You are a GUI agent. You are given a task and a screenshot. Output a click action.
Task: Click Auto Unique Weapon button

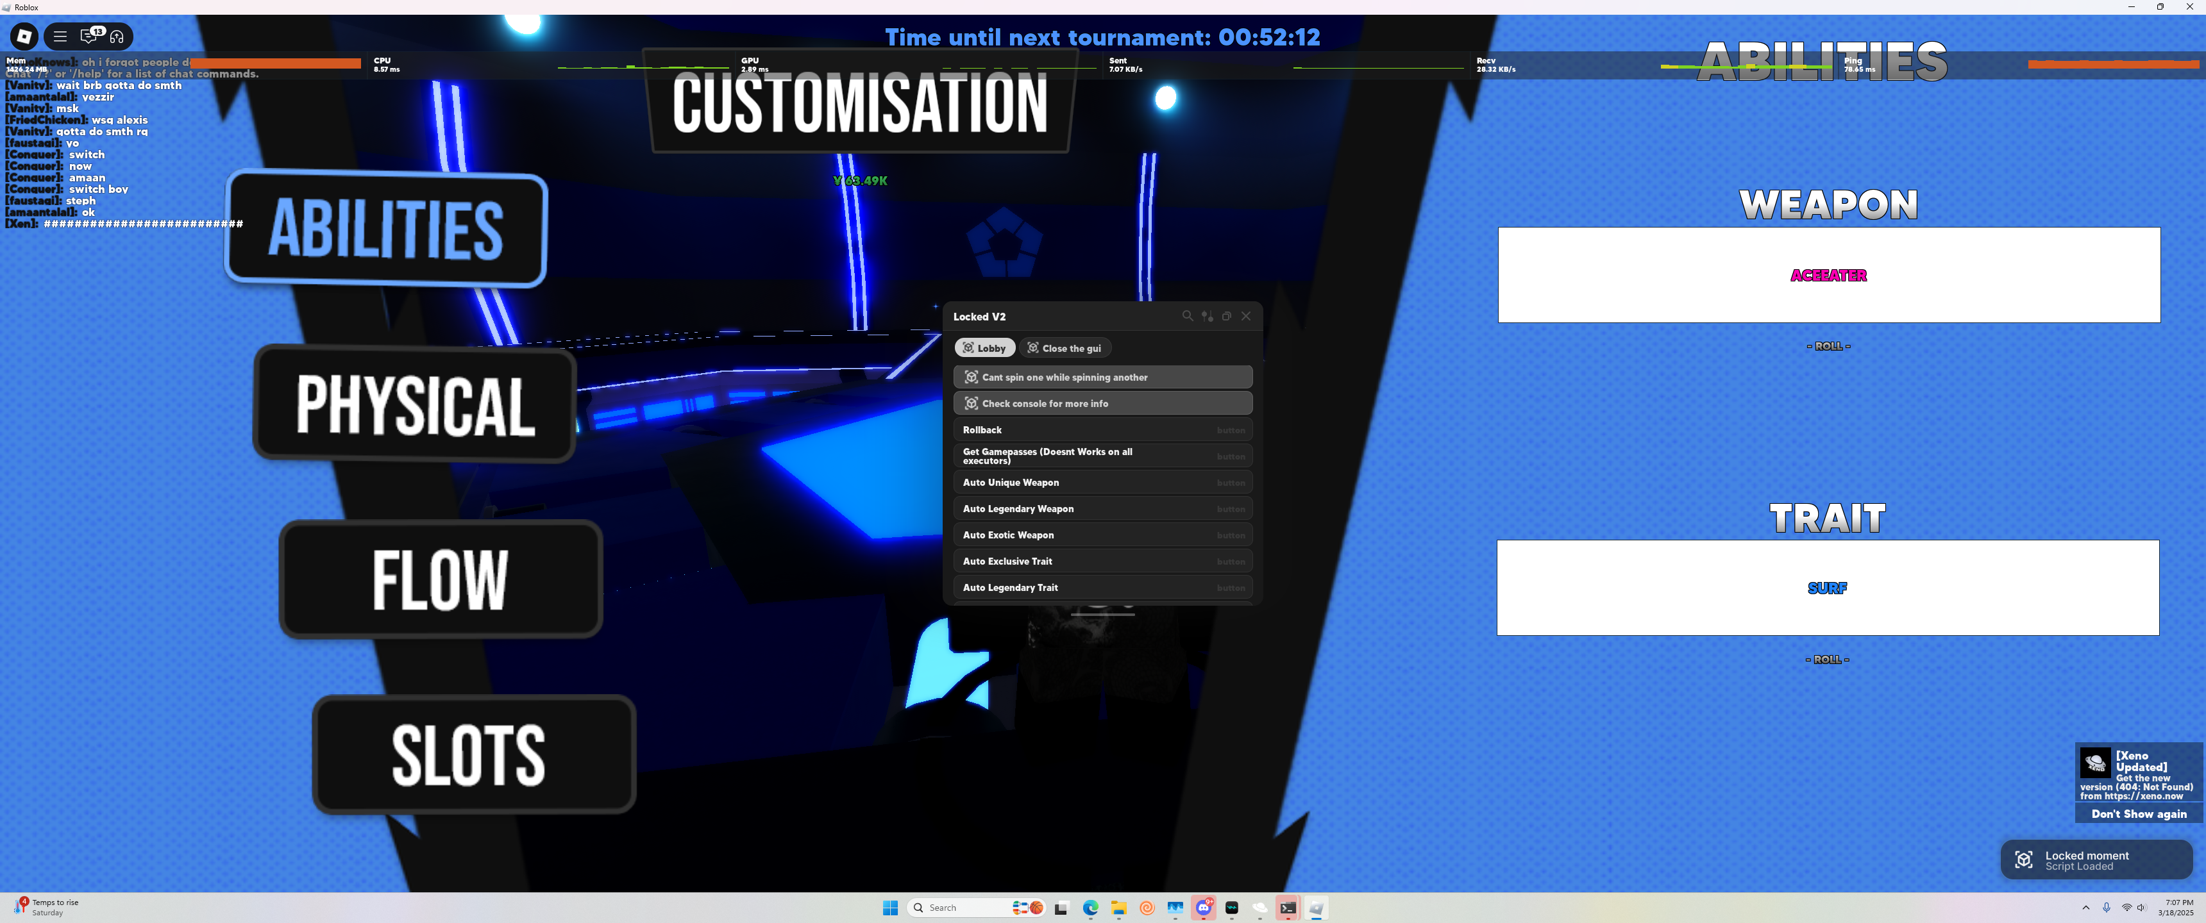(1102, 482)
